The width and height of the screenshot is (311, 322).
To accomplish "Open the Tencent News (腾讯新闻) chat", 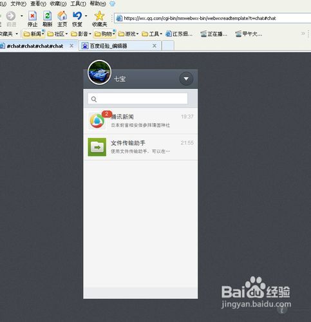I will [x=140, y=121].
